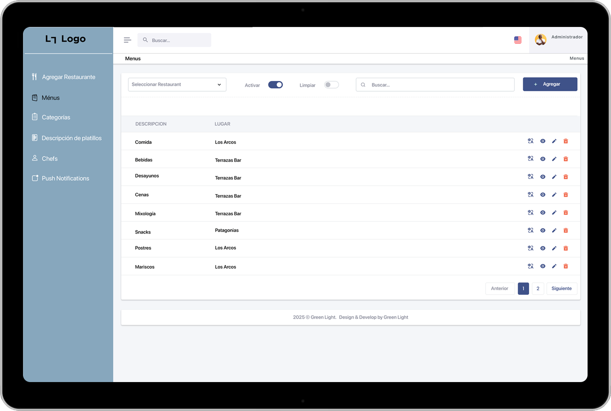Enable the Limpiar toggle switch
Image resolution: width=611 pixels, height=411 pixels.
pyautogui.click(x=331, y=85)
